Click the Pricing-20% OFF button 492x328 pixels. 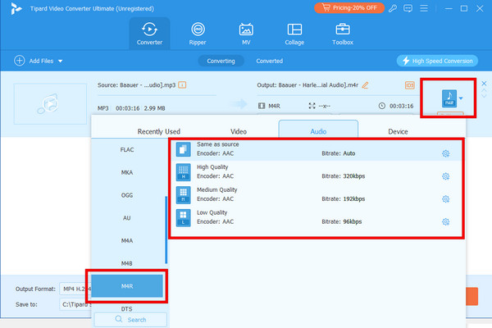(x=349, y=8)
